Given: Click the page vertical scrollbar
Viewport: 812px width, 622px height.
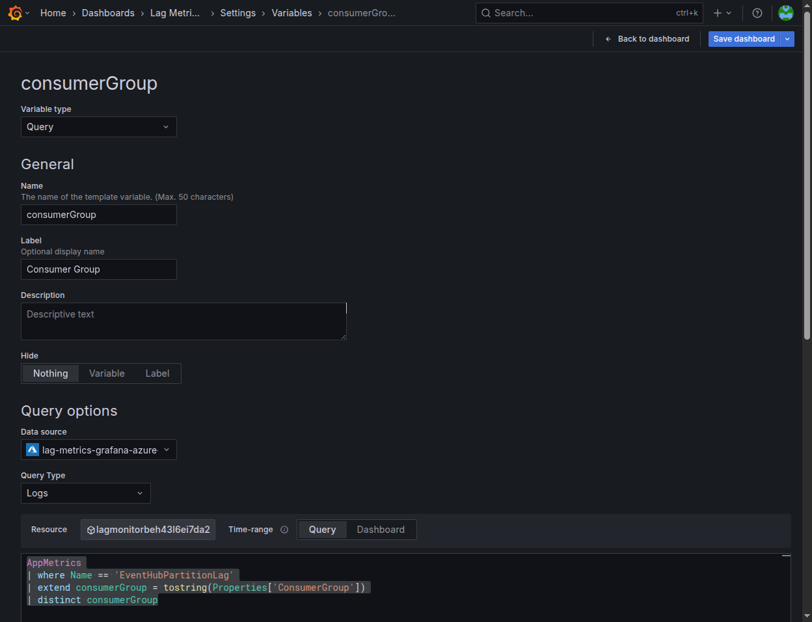Looking at the screenshot, I should pyautogui.click(x=807, y=176).
